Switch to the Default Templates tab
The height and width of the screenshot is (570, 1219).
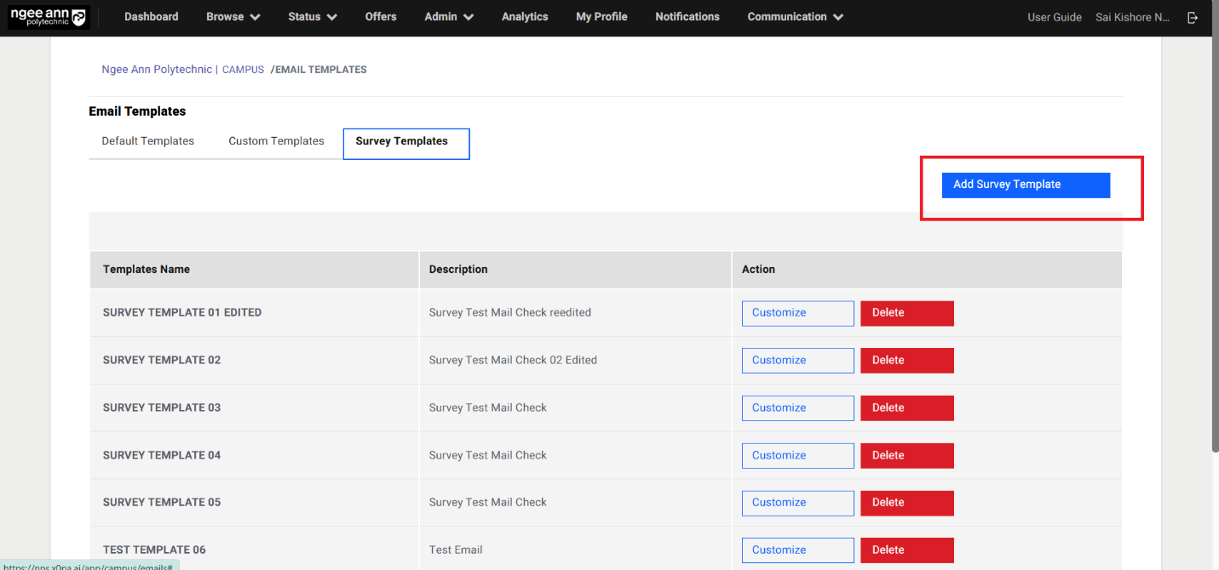pyautogui.click(x=148, y=141)
